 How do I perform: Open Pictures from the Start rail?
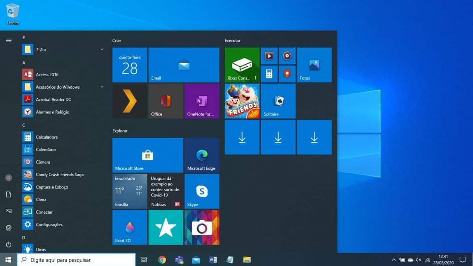point(9,211)
